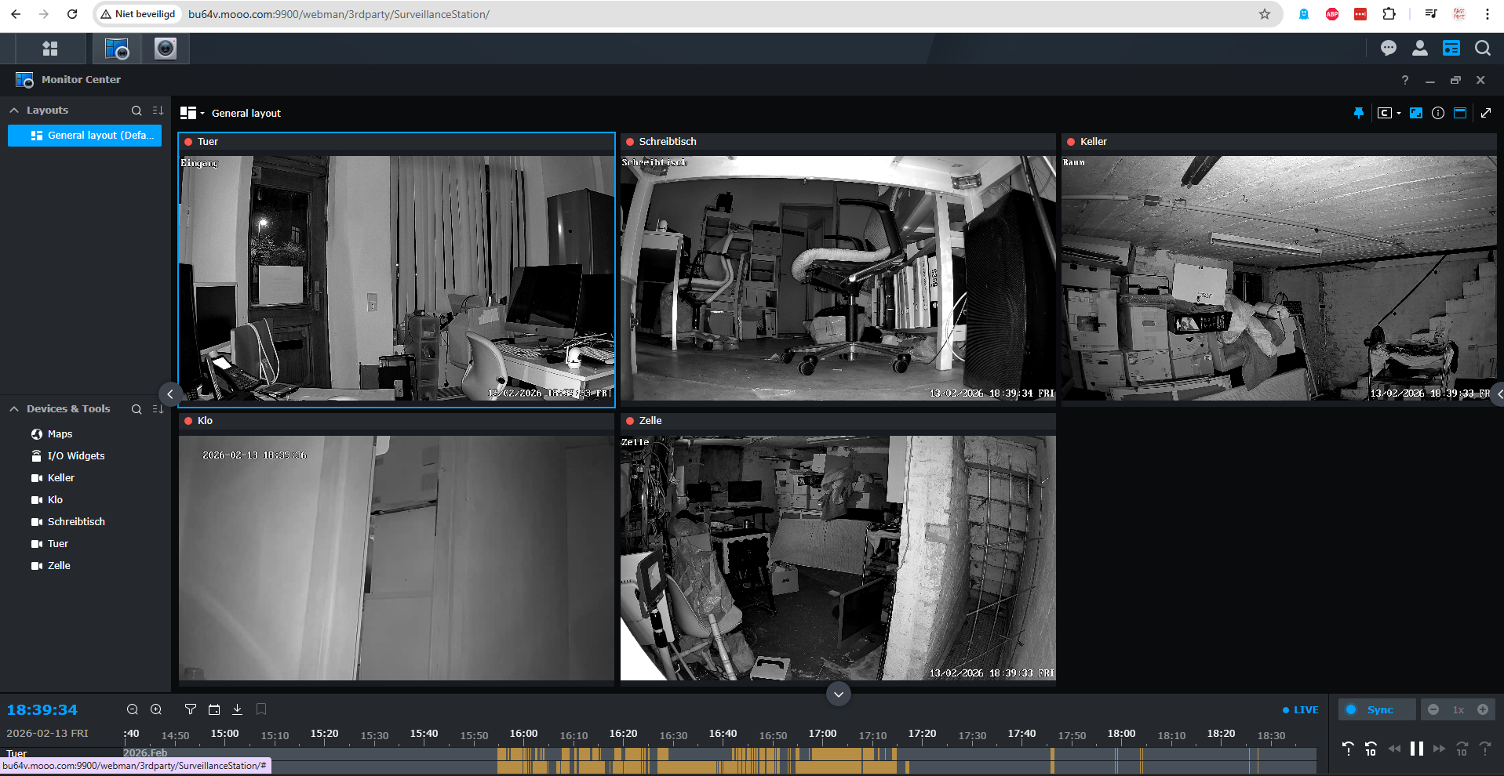Zoom in on the timeline
Screen dimensions: 1504x776
pyautogui.click(x=156, y=709)
